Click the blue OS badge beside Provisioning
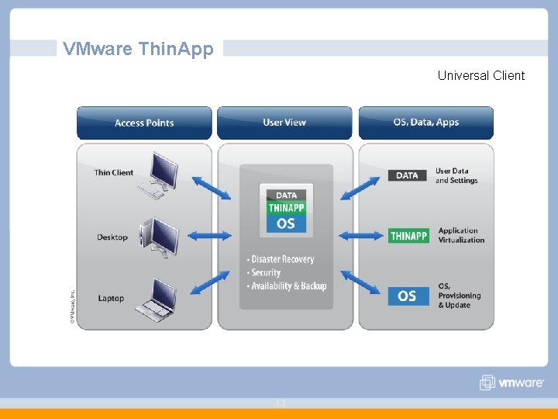 (x=408, y=296)
